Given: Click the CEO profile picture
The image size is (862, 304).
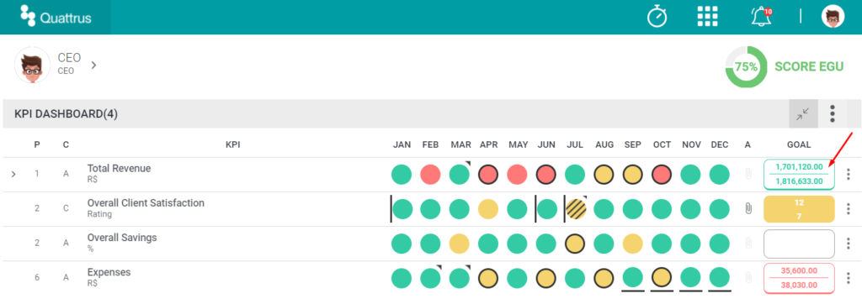Looking at the screenshot, I should coord(33,65).
